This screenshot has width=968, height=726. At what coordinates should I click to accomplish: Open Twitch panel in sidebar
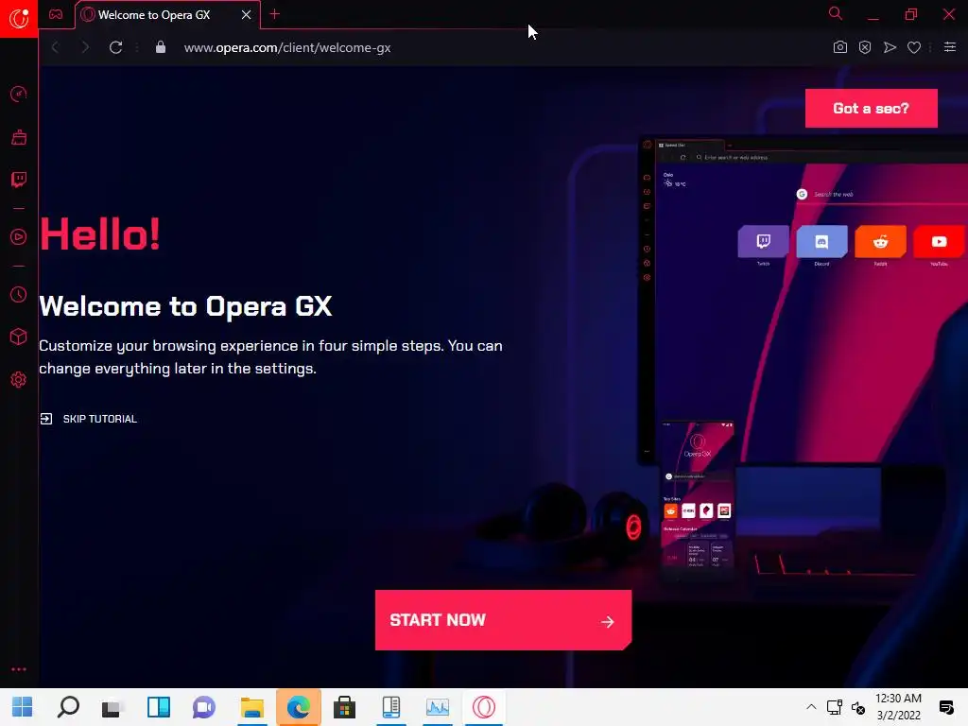click(x=19, y=180)
